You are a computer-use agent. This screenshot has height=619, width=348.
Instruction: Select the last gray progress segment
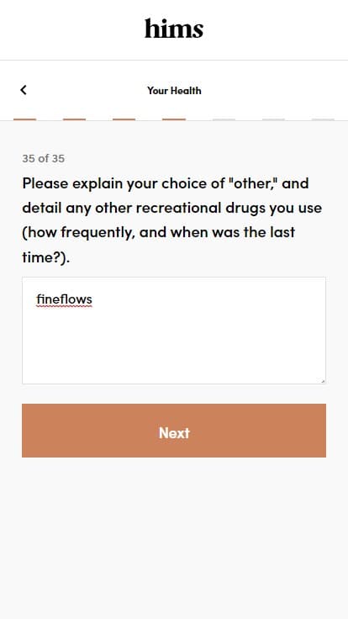pyautogui.click(x=323, y=119)
